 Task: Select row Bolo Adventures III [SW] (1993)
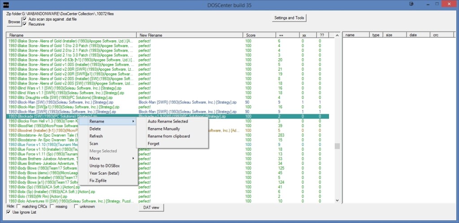pos(168,201)
